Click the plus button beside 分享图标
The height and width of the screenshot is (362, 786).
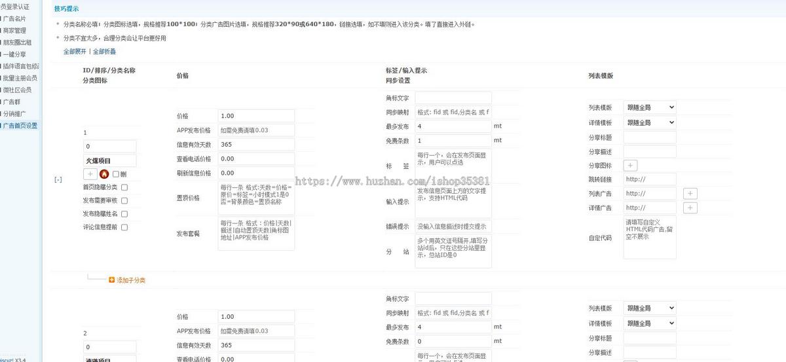point(629,166)
